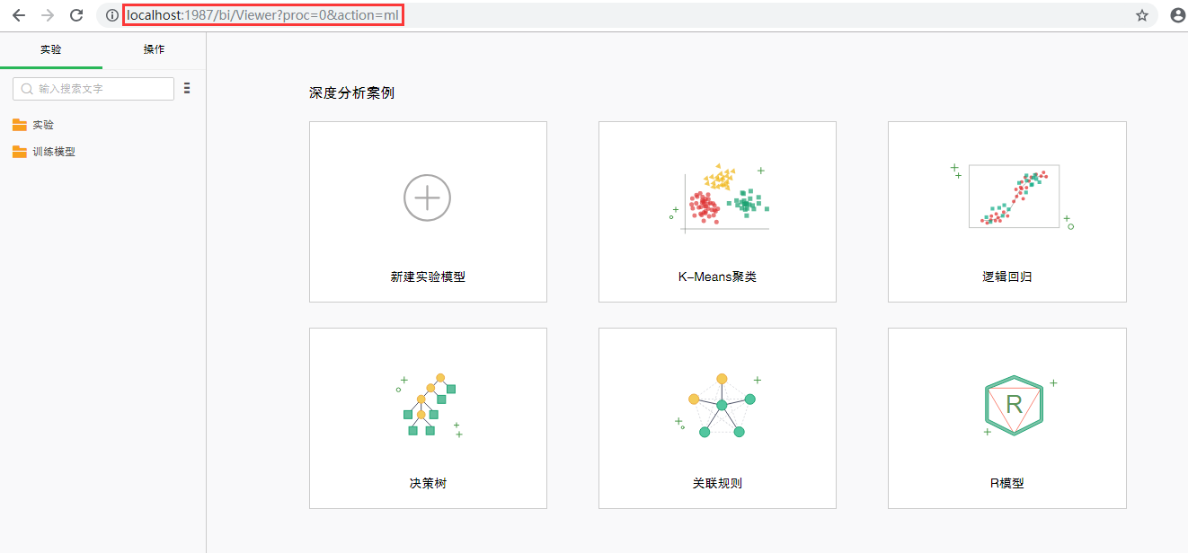Open the 决策树 decision tree diagram icon
This screenshot has width=1188, height=553.
(428, 404)
